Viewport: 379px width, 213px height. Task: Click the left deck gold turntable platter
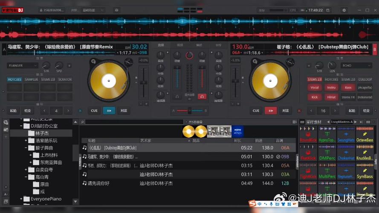(109, 81)
